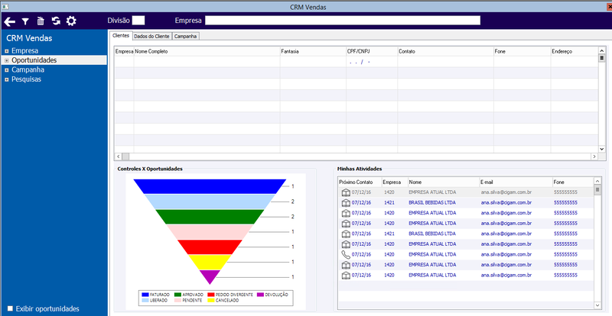
Task: Enable the Exibir oportunidades checkbox
Action: coord(11,308)
